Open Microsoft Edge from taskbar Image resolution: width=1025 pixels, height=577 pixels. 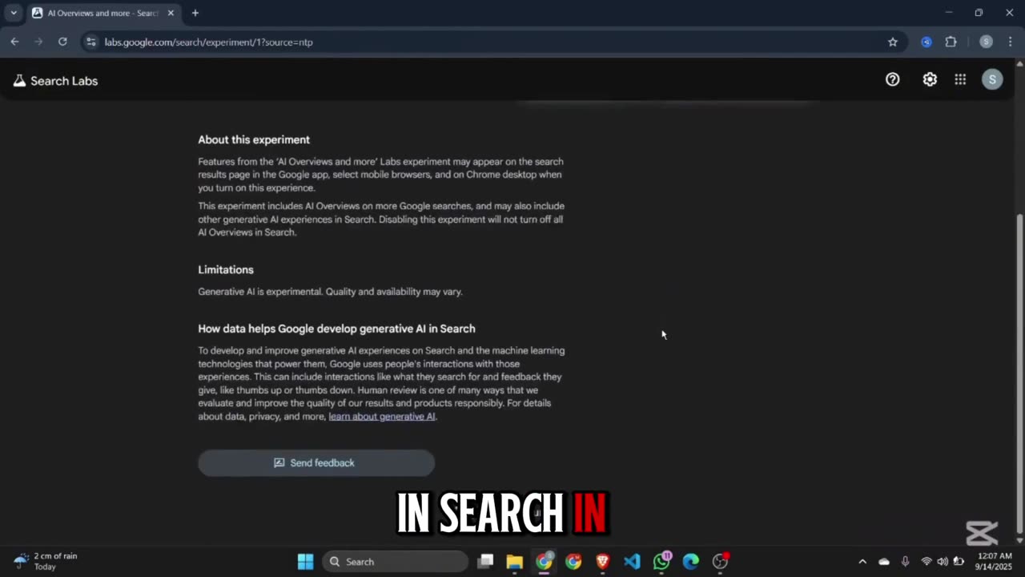(690, 562)
